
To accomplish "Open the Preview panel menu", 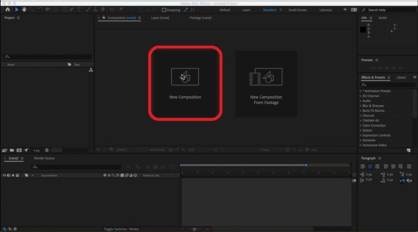I will pos(377,60).
